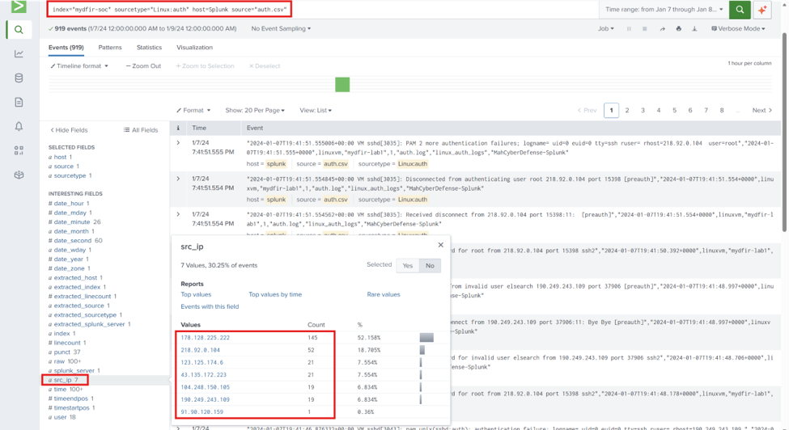789x430 pixels.
Task: Select the user field in sidebar
Action: pos(60,417)
